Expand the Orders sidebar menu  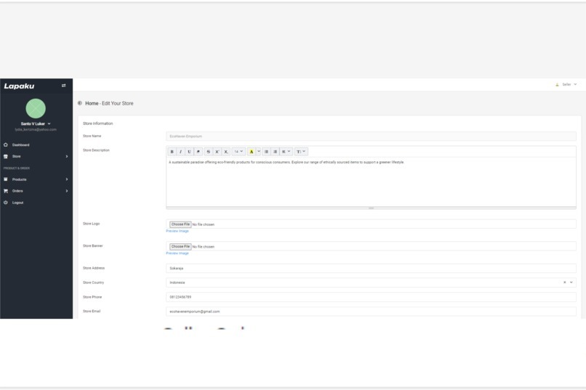[36, 191]
